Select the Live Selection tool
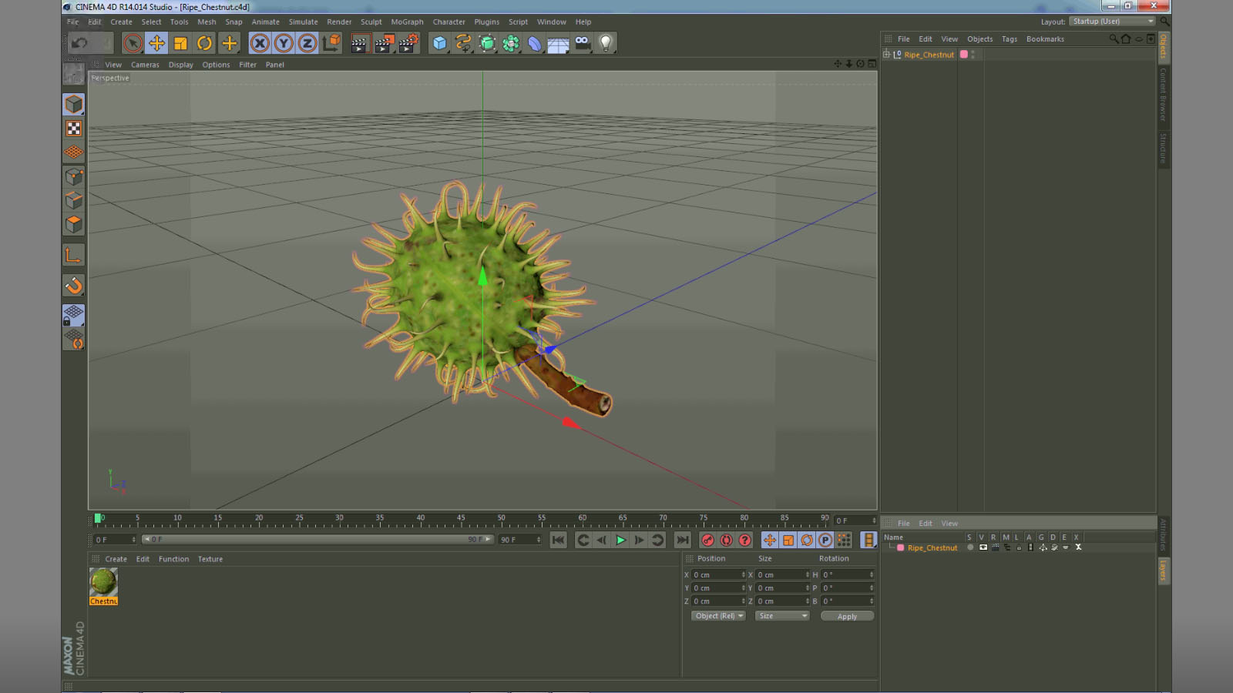Viewport: 1233px width, 693px height. pos(133,43)
